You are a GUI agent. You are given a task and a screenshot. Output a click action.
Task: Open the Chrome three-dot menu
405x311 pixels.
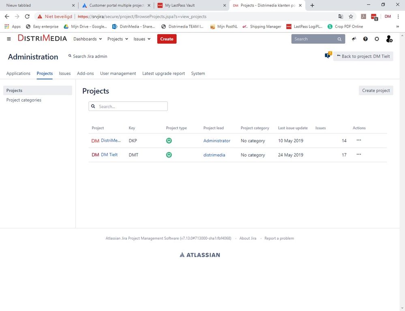coord(398,17)
